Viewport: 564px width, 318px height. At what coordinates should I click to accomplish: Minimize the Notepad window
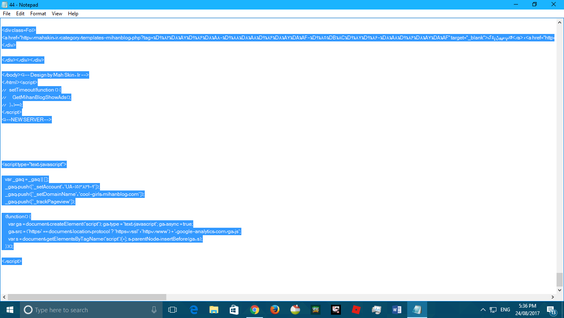point(515,4)
